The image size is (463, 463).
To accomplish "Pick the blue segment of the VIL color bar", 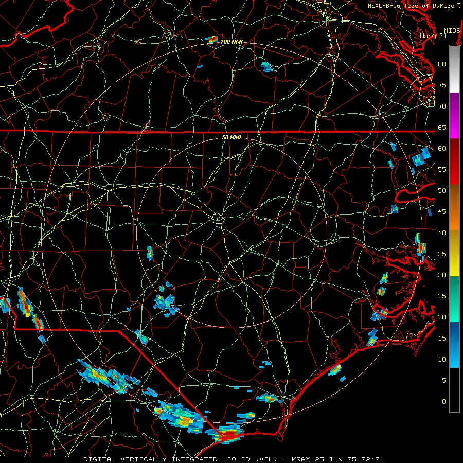I will [x=454, y=345].
